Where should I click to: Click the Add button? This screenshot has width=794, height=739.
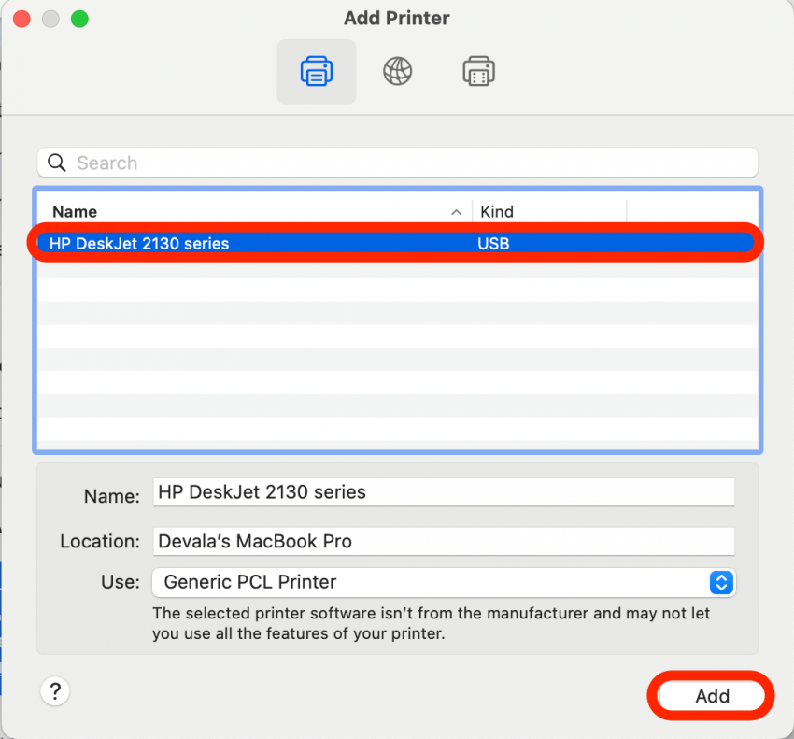point(711,696)
